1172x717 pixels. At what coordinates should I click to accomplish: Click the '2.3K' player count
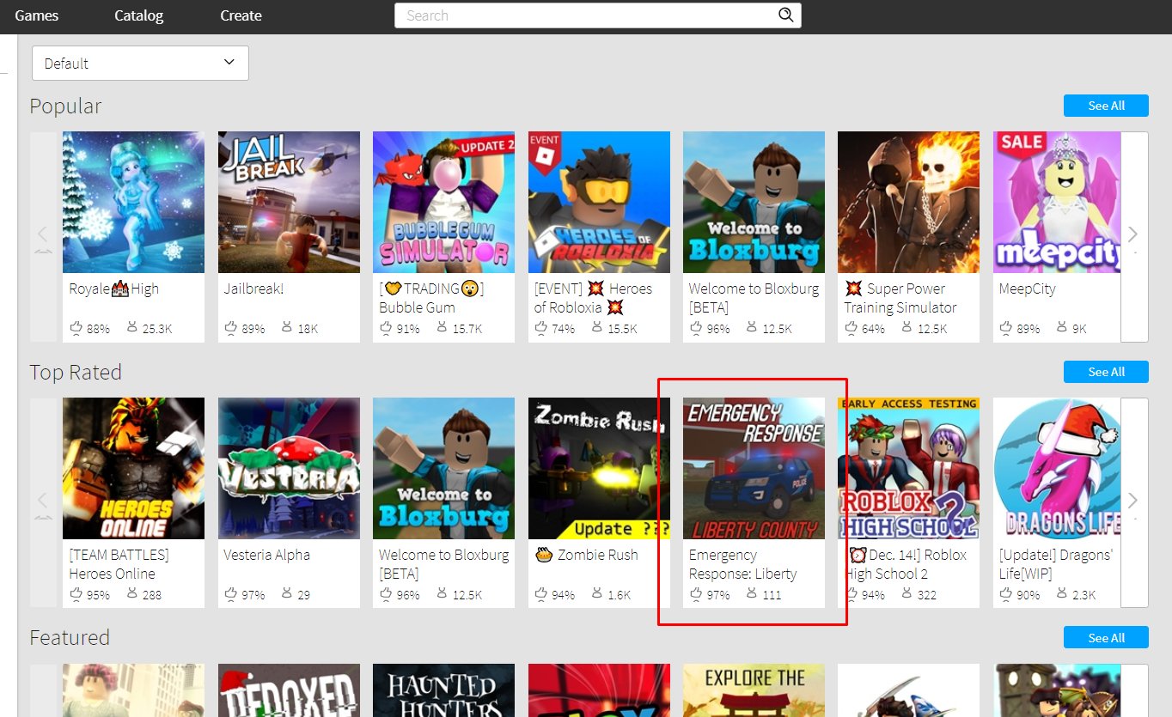point(1084,595)
